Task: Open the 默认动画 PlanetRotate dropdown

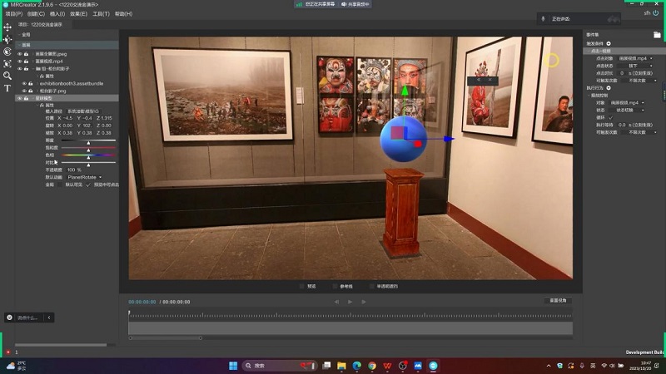Action: pos(85,176)
